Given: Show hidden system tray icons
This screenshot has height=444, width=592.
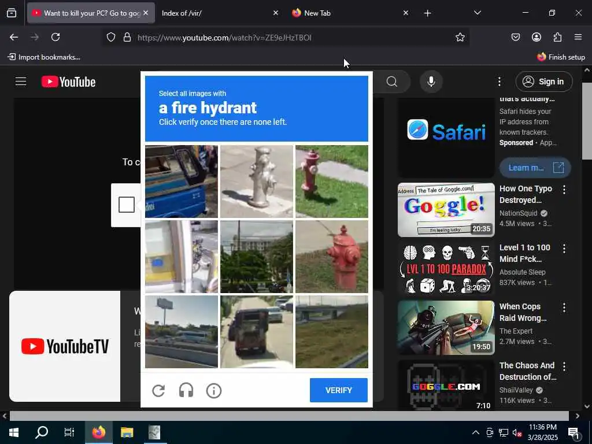Looking at the screenshot, I should (476, 432).
